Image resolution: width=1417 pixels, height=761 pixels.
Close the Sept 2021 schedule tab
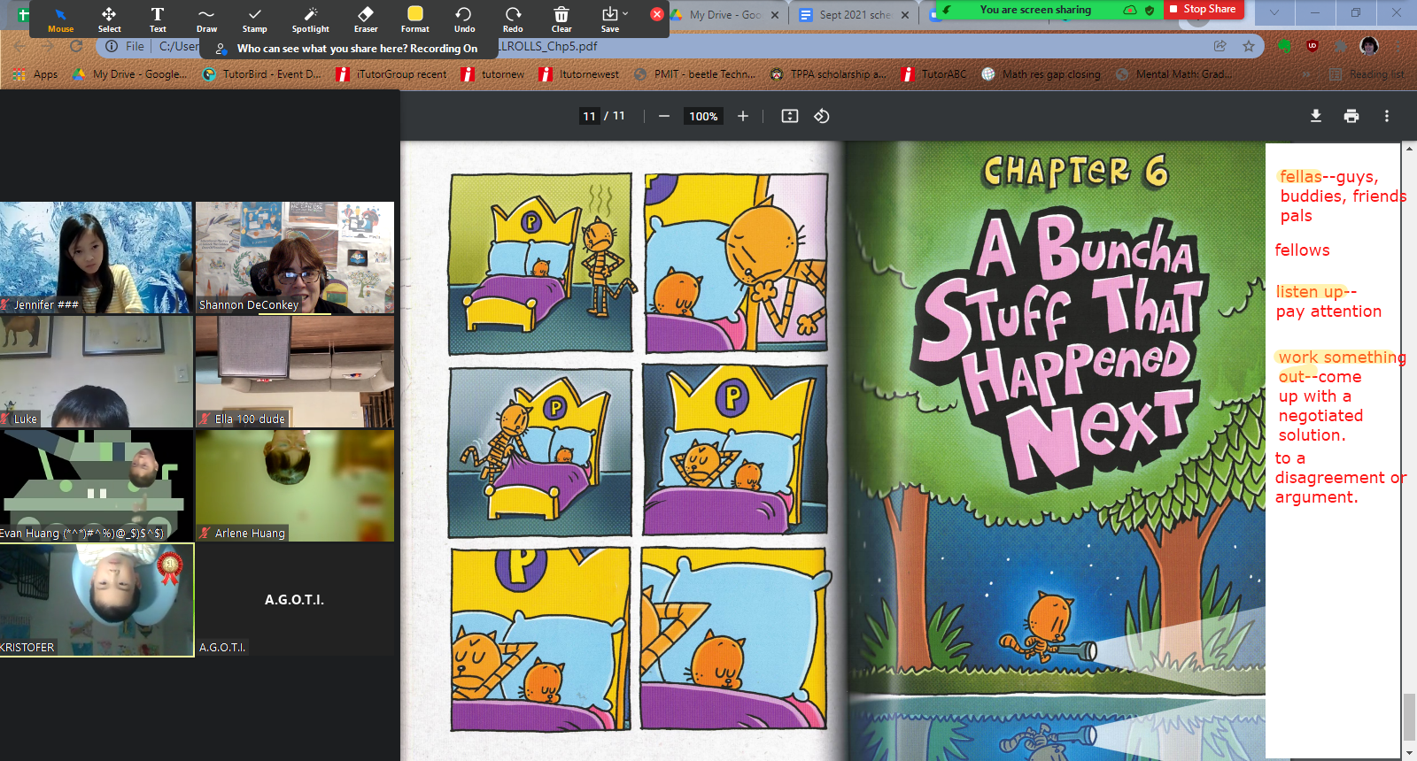tap(905, 15)
